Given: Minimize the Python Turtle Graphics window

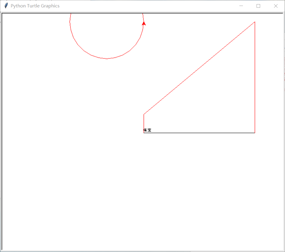Looking at the screenshot, I should (x=241, y=6).
